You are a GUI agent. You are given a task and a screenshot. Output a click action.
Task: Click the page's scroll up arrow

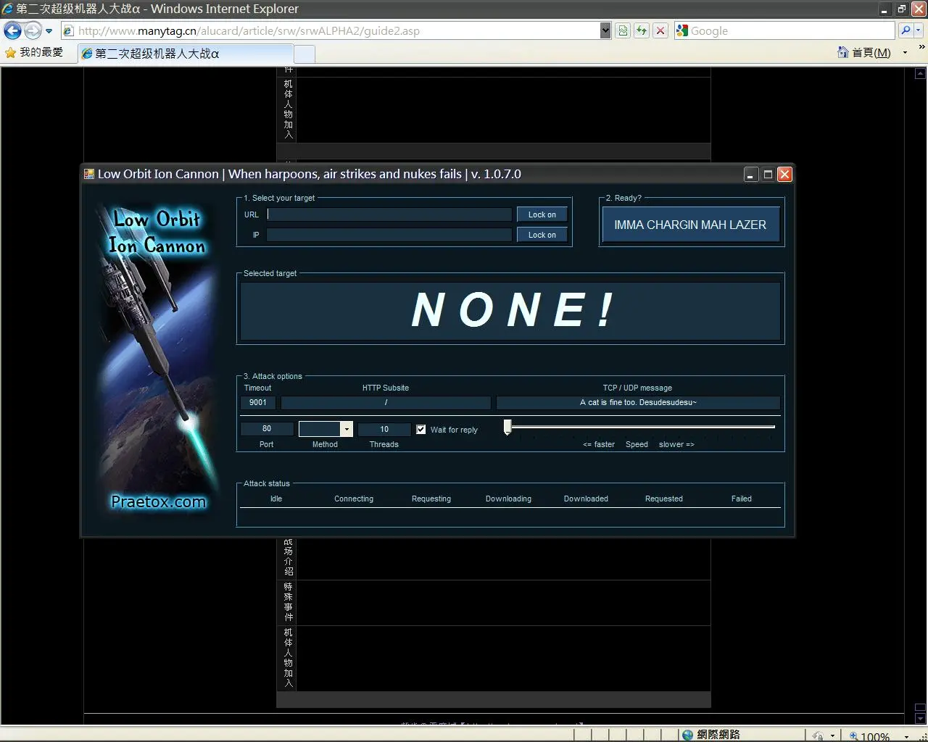pyautogui.click(x=920, y=73)
